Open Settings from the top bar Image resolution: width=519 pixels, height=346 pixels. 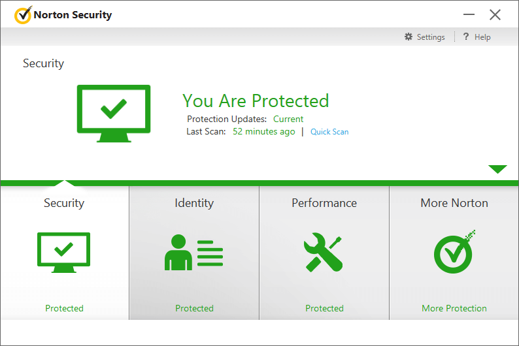click(431, 37)
